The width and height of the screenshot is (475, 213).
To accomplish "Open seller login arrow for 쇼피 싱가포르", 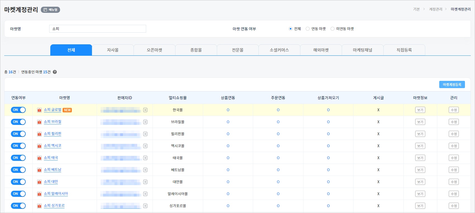I will point(145,206).
